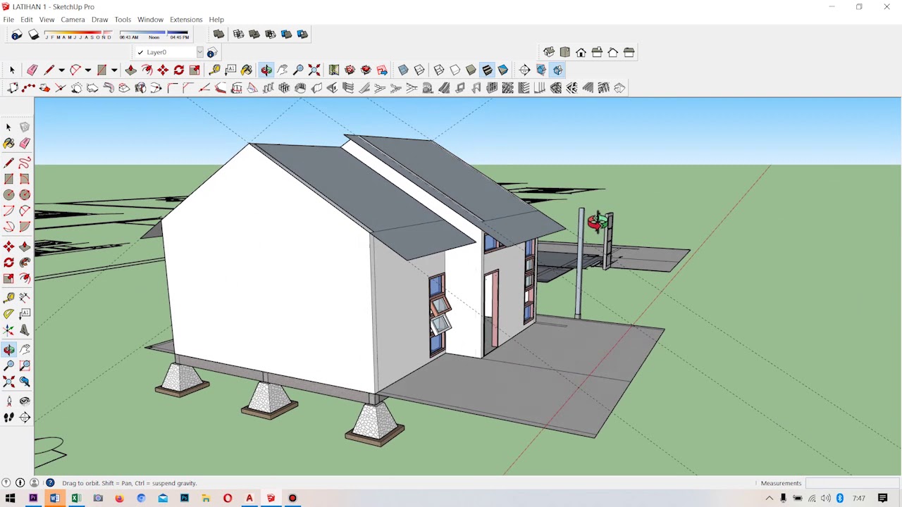The image size is (902, 507).
Task: Click the Send to LayOut icon
Action: [382, 70]
